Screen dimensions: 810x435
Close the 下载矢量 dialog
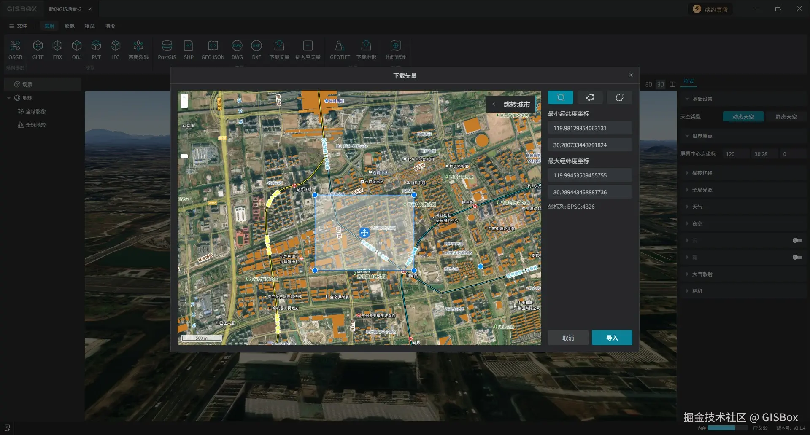click(631, 75)
